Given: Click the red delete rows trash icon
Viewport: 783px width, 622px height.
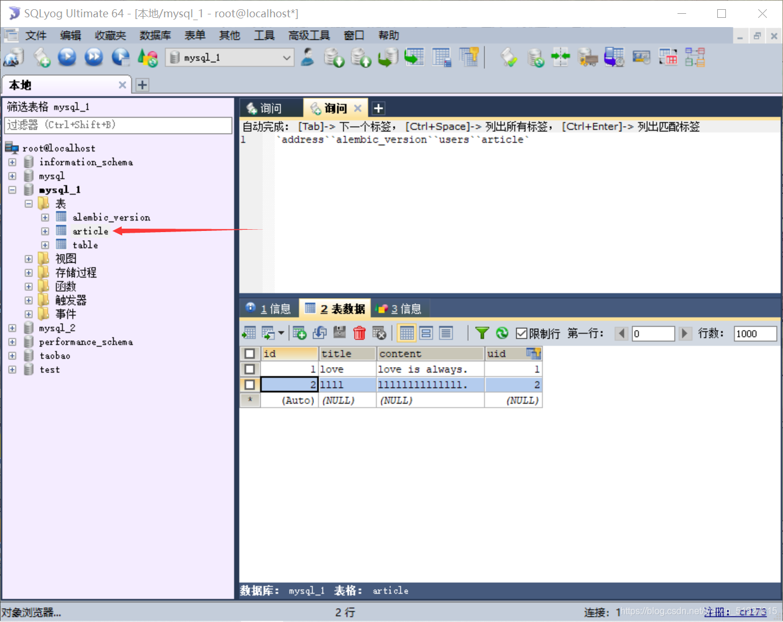Looking at the screenshot, I should click(359, 333).
